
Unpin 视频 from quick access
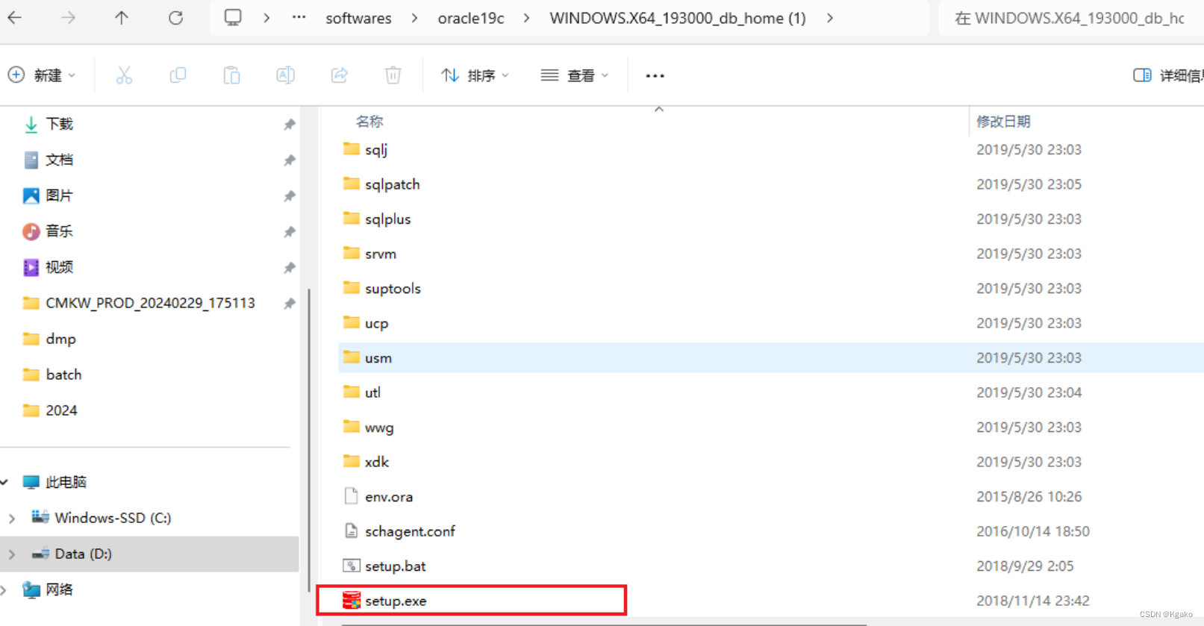[290, 268]
